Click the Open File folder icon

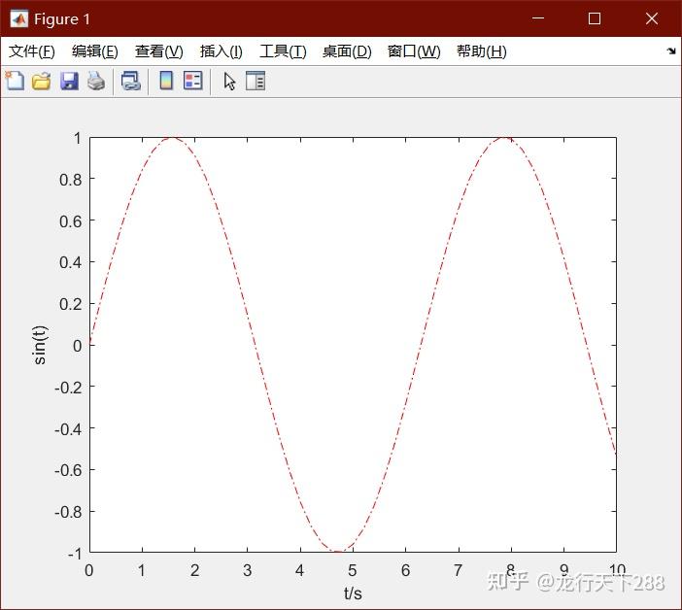42,82
